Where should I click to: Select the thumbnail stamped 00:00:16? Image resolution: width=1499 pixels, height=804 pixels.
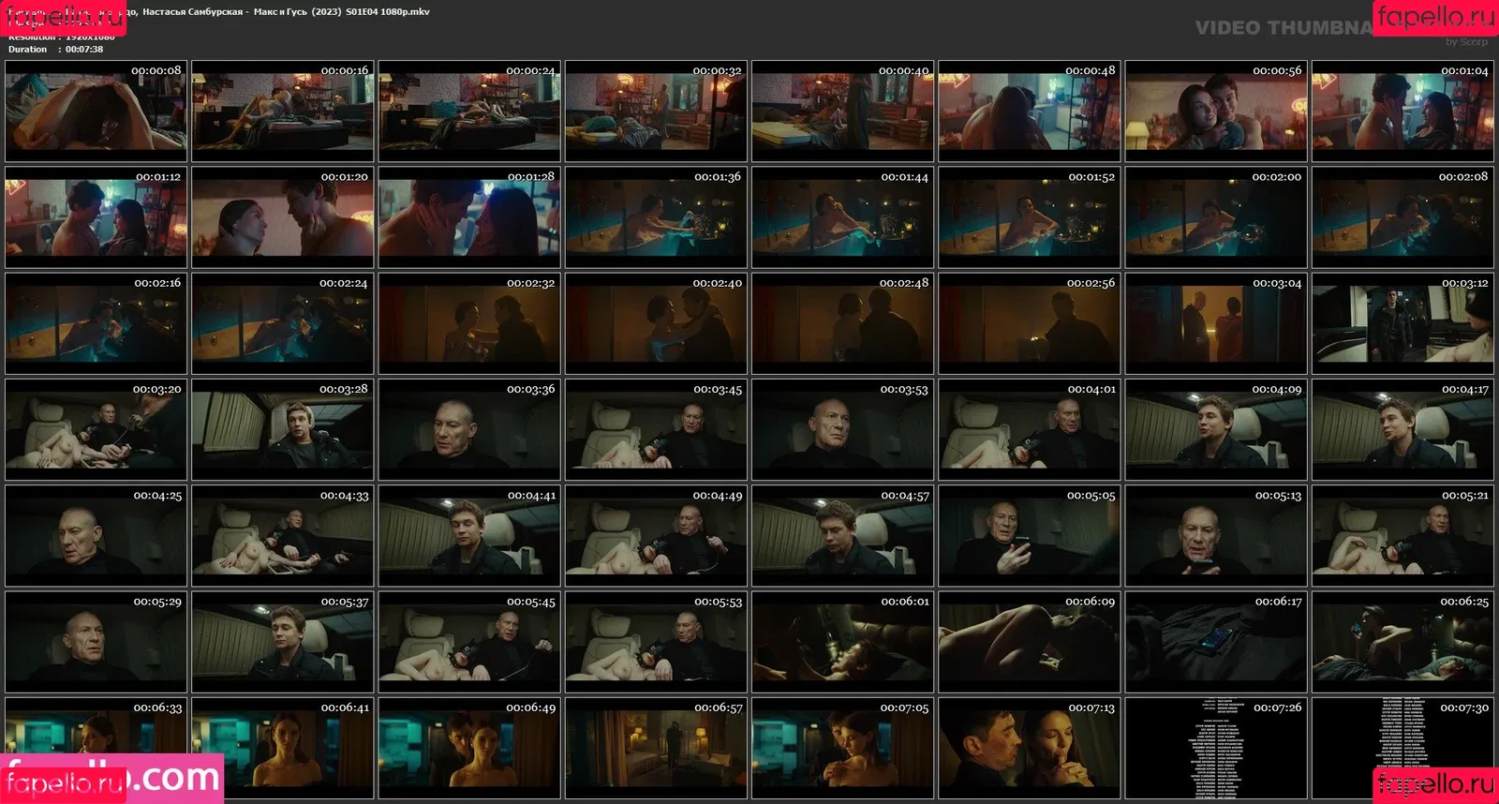point(283,112)
